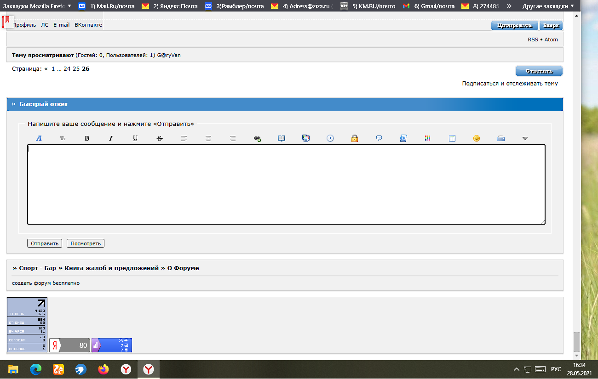Open the 5) KM.RU/почто bookmark
Image resolution: width=598 pixels, height=379 pixels.
point(368,6)
